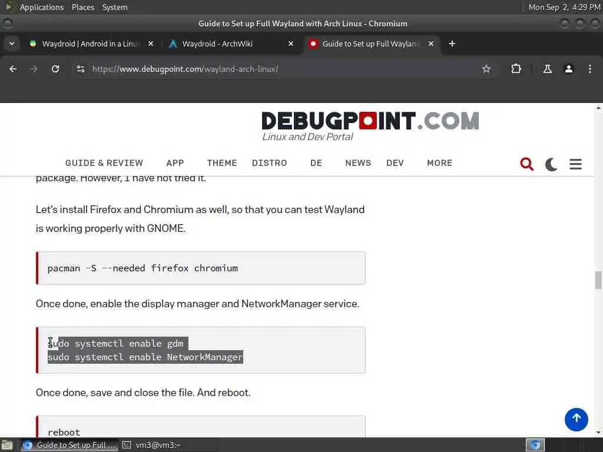Open the DEV menu item
This screenshot has height=452, width=603.
click(395, 163)
